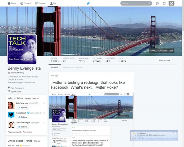
Task: Open the Outlook alert envelope icon
Action: point(133,134)
